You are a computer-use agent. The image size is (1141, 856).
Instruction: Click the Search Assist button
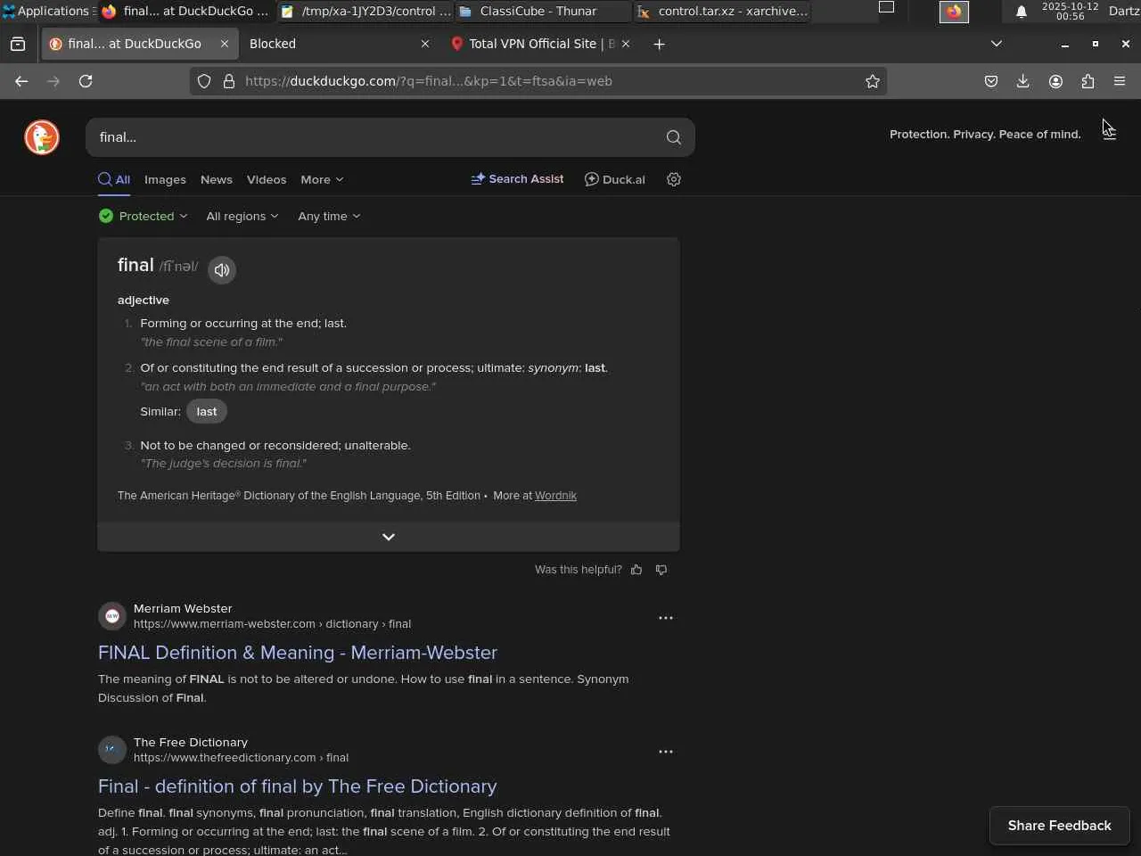point(517,179)
